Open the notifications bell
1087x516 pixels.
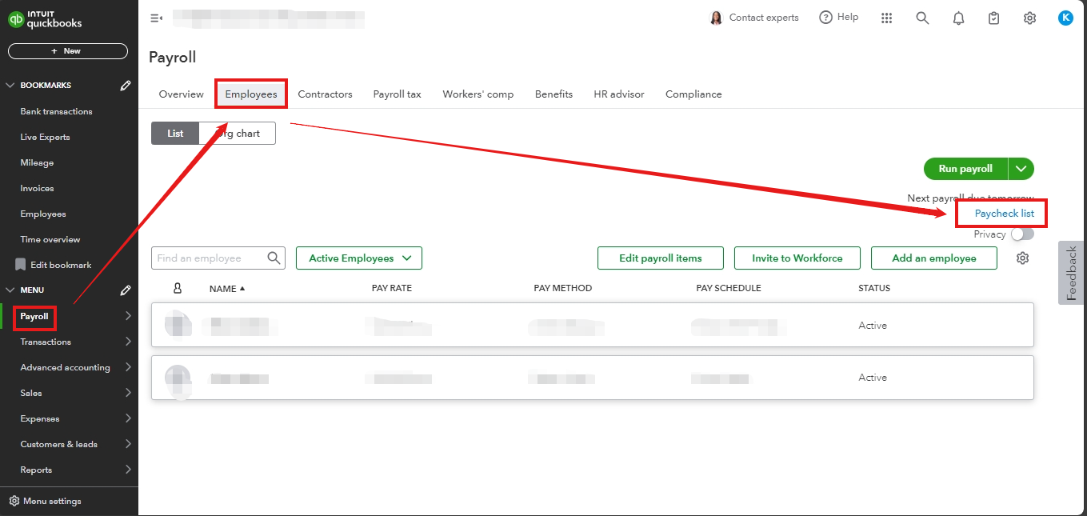tap(958, 18)
